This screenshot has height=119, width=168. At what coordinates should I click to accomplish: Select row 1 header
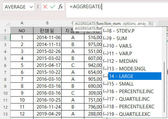tap(5, 31)
